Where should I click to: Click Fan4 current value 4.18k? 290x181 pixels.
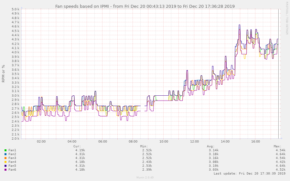80,162
